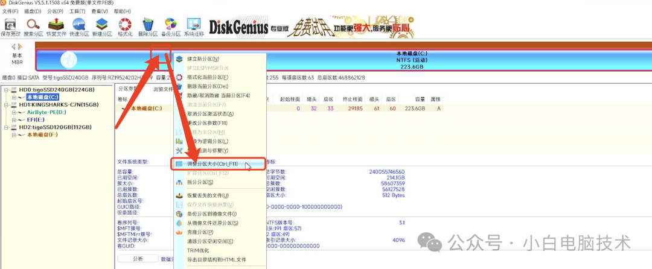Click the 保存更改 toolbar icon

click(11, 27)
